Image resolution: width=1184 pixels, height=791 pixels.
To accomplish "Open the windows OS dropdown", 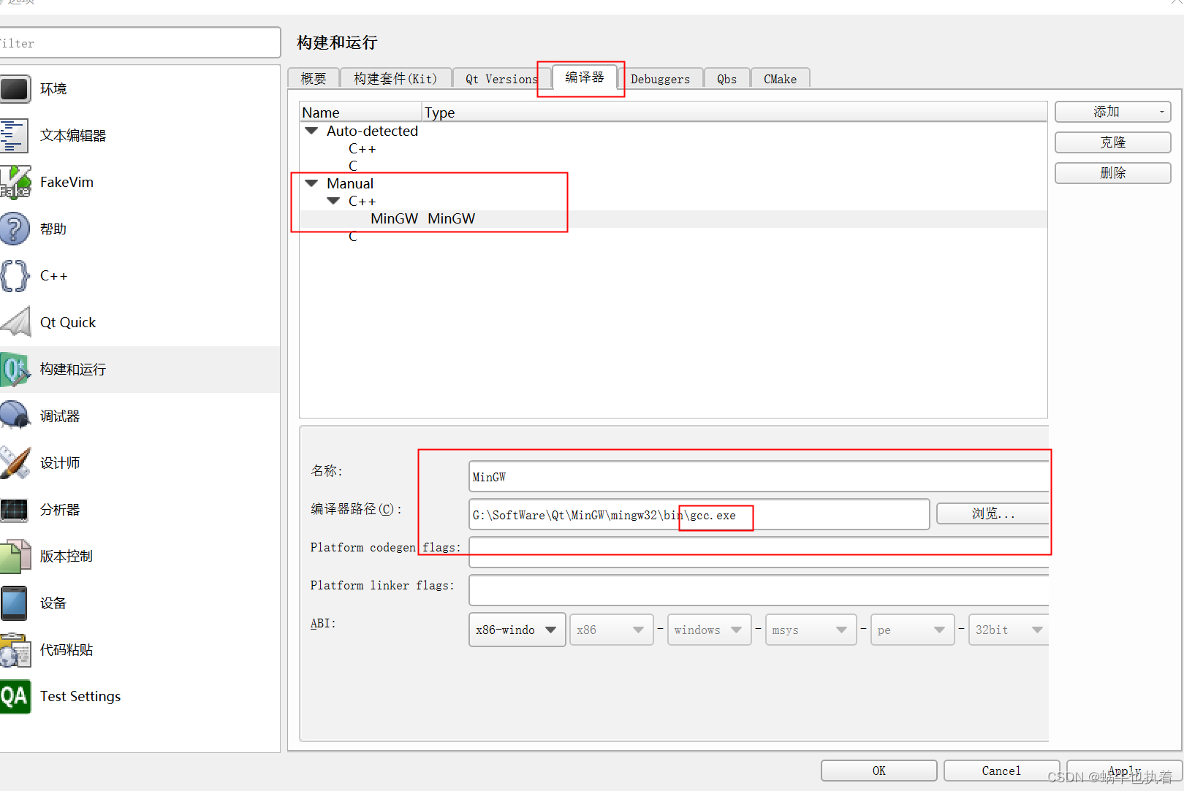I will (x=709, y=630).
